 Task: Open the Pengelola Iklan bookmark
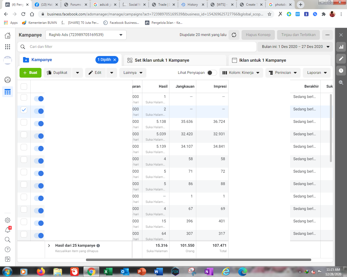point(164,23)
